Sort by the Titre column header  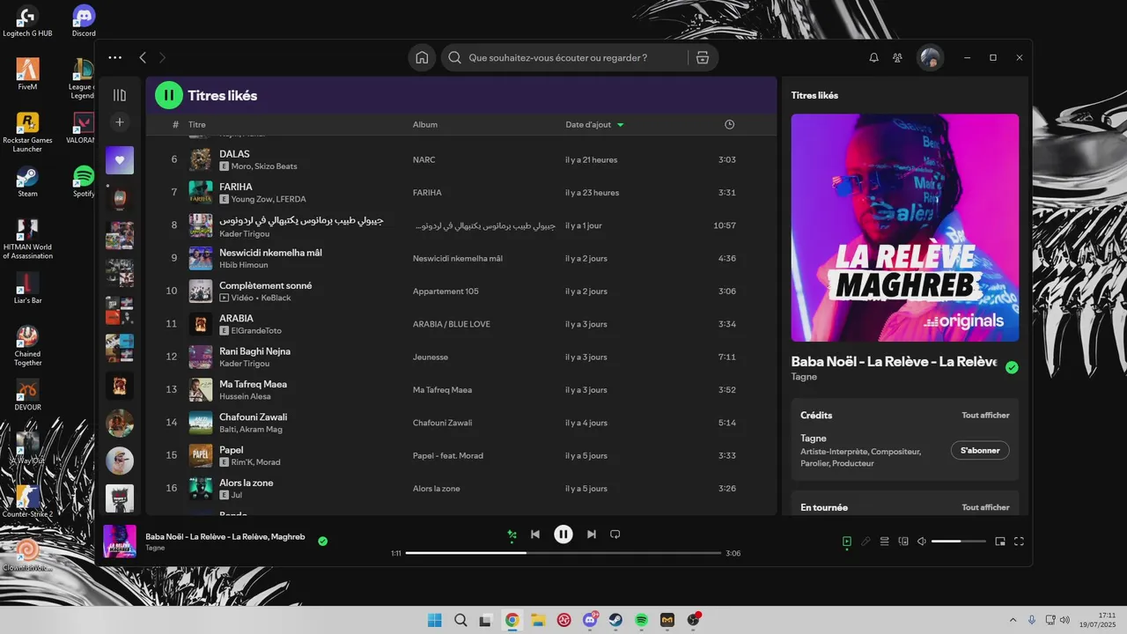tap(197, 125)
